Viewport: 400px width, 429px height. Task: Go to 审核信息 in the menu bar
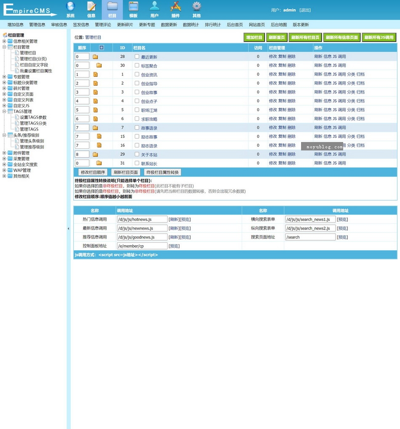(x=59, y=24)
